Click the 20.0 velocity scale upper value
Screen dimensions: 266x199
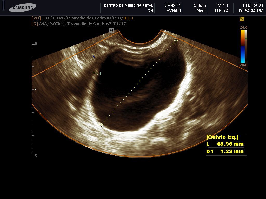point(244,27)
